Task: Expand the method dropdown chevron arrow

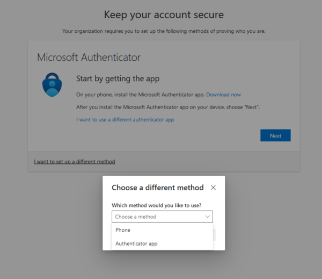Action: point(208,217)
